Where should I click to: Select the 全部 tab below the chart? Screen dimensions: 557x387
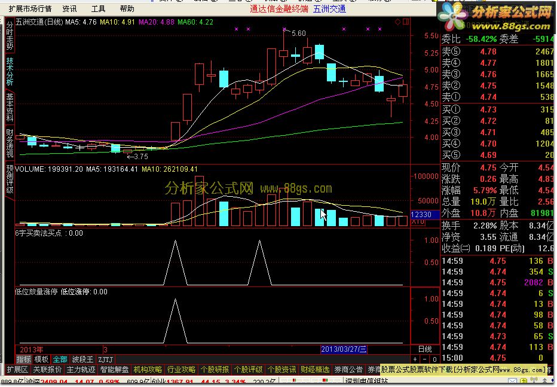coord(60,359)
